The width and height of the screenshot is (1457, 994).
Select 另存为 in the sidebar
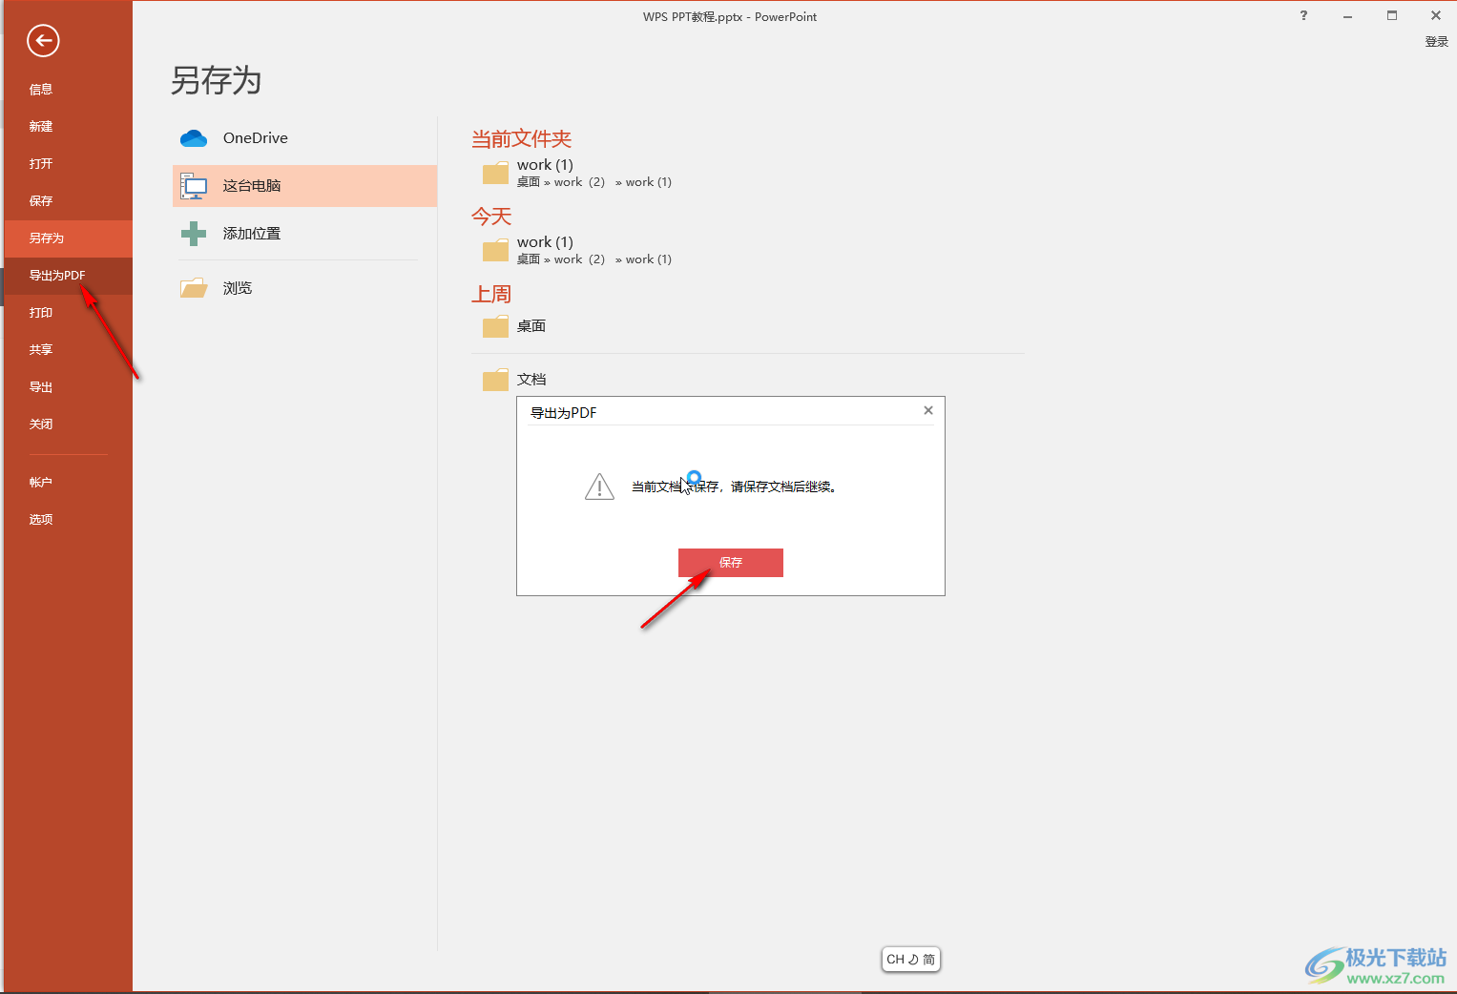(x=68, y=238)
